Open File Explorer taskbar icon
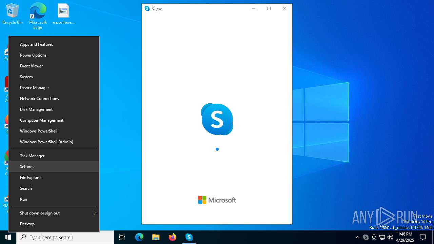Viewport: 434px width, 244px height. pos(156,237)
